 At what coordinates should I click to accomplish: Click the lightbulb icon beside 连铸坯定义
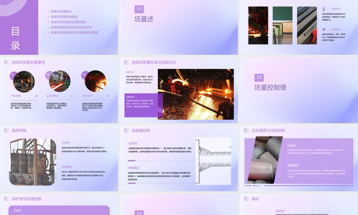coord(324,9)
